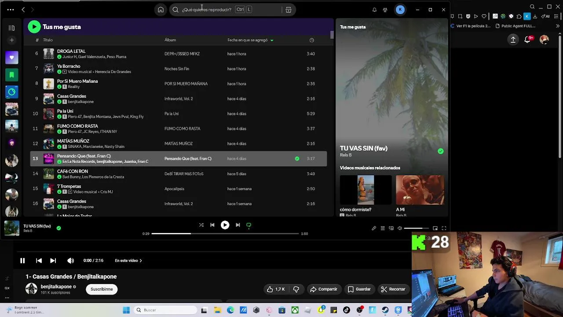563x317 pixels.
Task: Like the YouTube video 1,7 K
Action: [x=275, y=289]
